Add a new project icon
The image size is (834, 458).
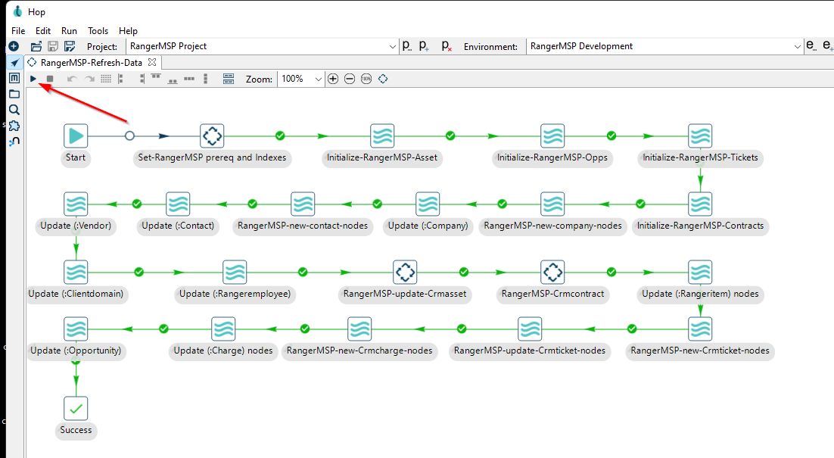tap(423, 45)
